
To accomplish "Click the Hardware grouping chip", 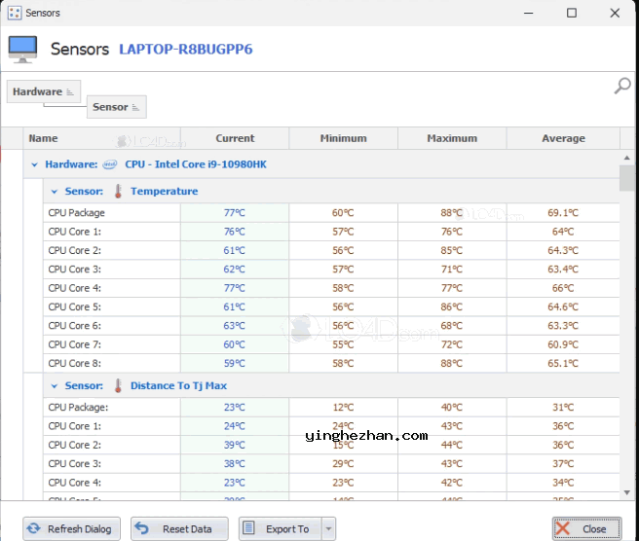I will click(x=44, y=91).
